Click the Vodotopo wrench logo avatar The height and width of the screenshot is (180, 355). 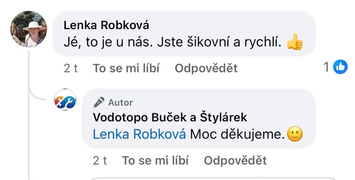point(65,100)
